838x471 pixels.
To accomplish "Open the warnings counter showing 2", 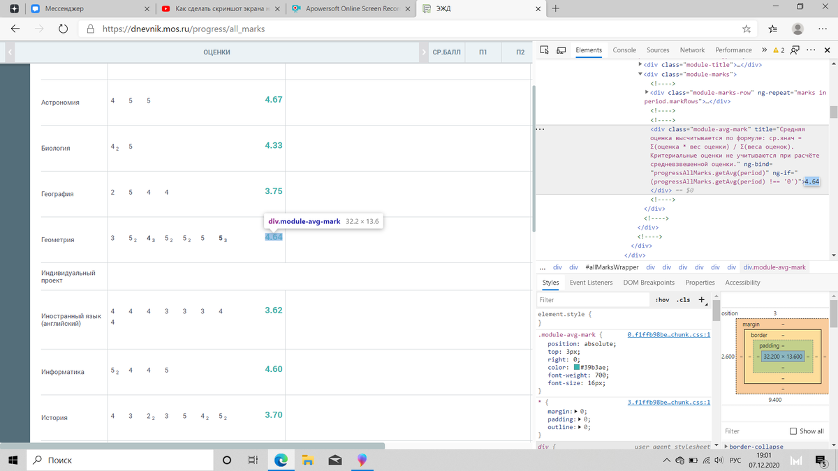I will pos(779,50).
